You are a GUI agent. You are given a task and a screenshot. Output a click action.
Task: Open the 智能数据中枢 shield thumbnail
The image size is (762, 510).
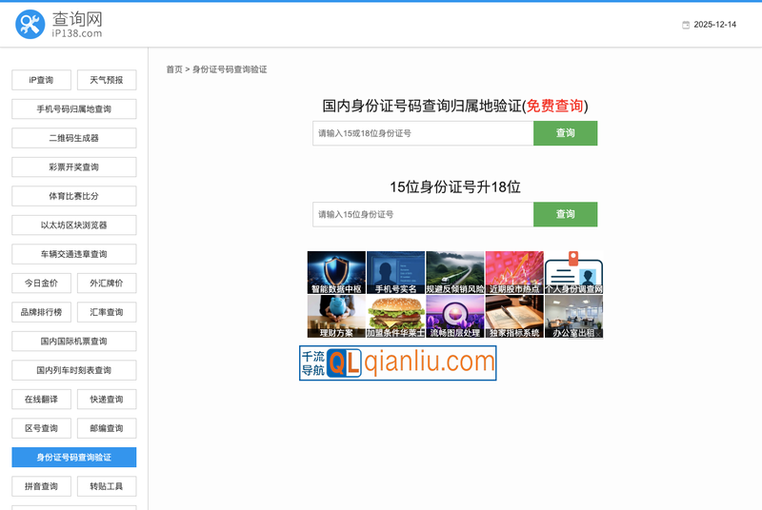point(336,272)
